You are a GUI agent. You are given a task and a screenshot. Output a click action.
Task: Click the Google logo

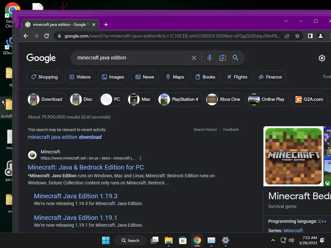click(41, 58)
